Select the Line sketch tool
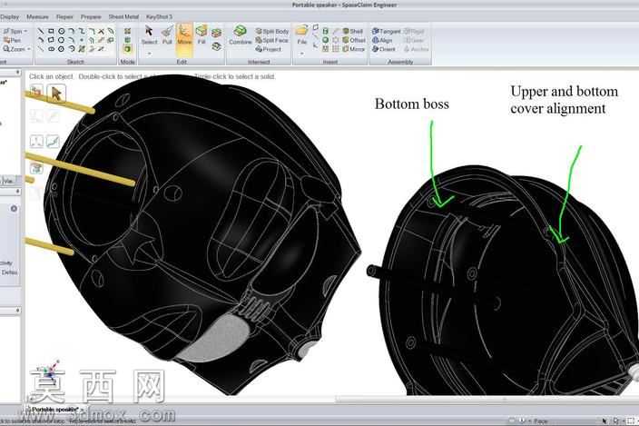The width and height of the screenshot is (639, 426). pyautogui.click(x=41, y=32)
